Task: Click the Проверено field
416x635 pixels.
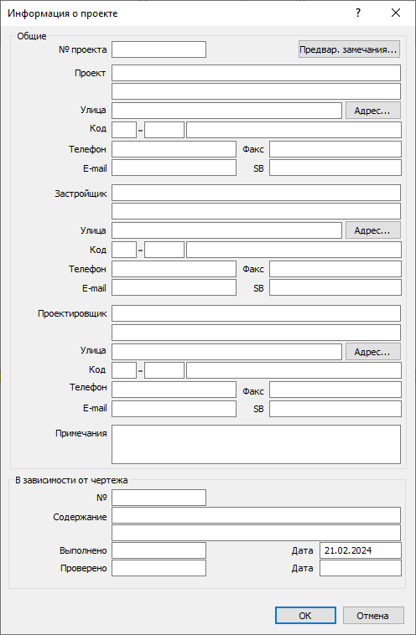Action: pos(159,568)
